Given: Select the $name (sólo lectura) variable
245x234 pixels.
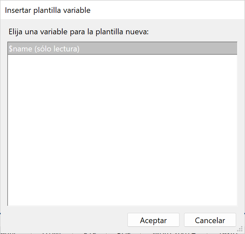Looking at the screenshot, I should 44,49.
